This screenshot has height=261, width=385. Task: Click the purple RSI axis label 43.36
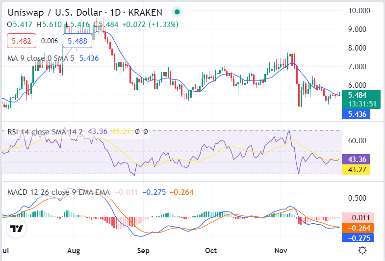coord(356,159)
